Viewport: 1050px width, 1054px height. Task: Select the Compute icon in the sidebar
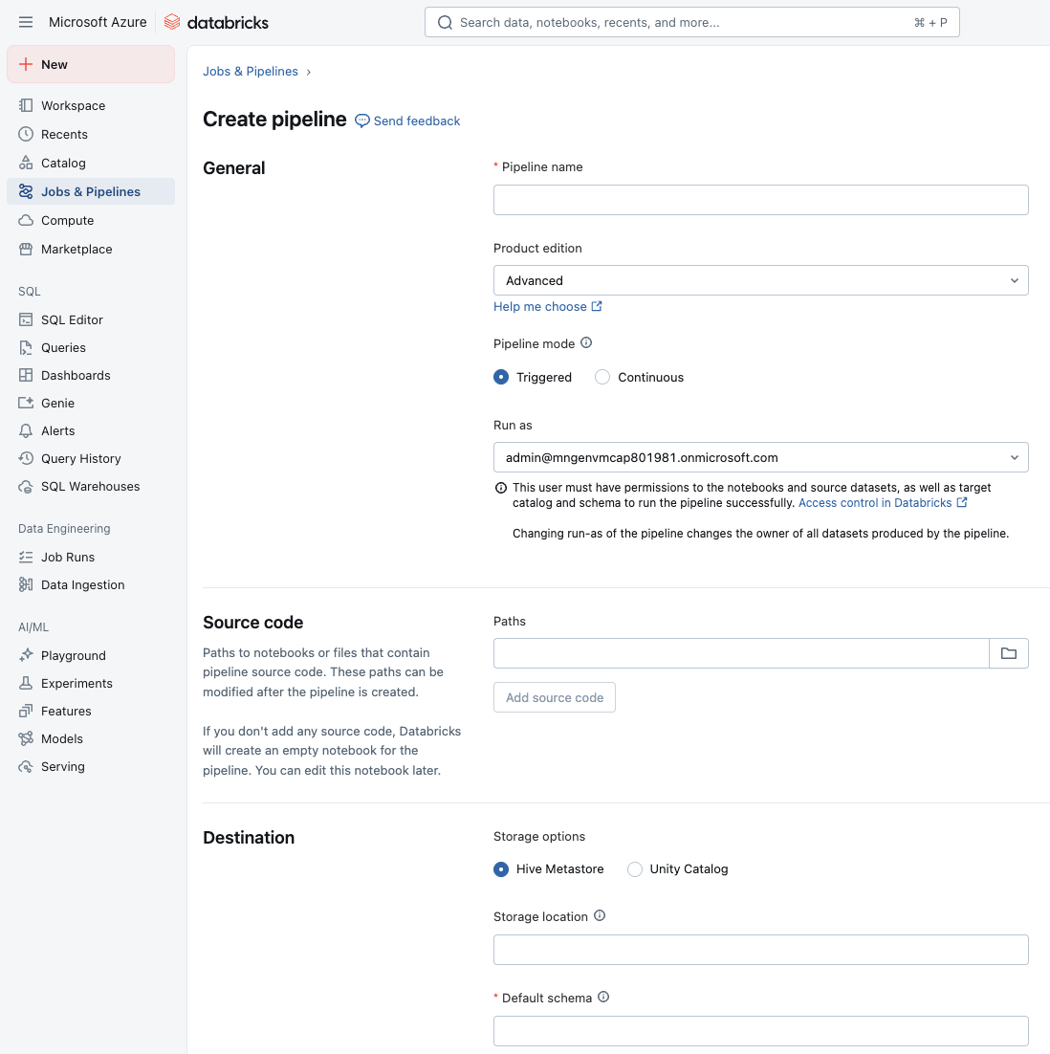click(x=23, y=220)
